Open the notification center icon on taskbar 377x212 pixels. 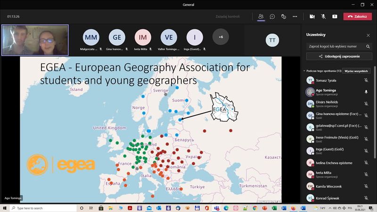click(x=371, y=208)
